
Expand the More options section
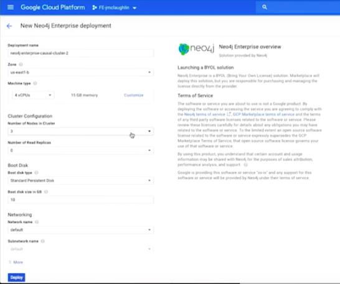pos(16,262)
